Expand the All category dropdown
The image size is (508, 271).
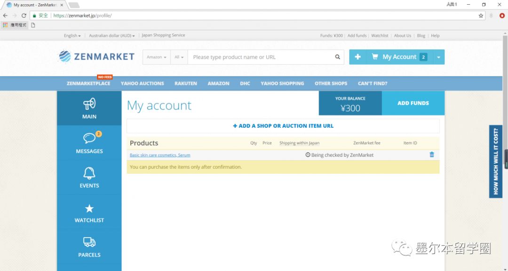[x=179, y=57]
